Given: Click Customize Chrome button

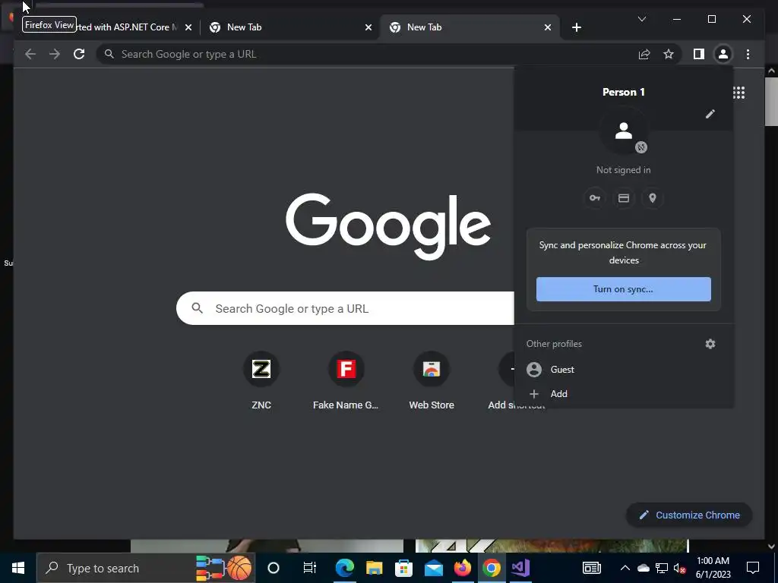Looking at the screenshot, I should coord(689,515).
